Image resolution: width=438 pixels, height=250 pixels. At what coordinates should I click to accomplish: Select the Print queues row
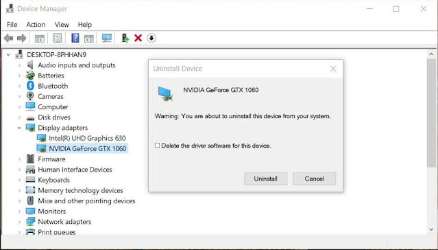coord(57,232)
